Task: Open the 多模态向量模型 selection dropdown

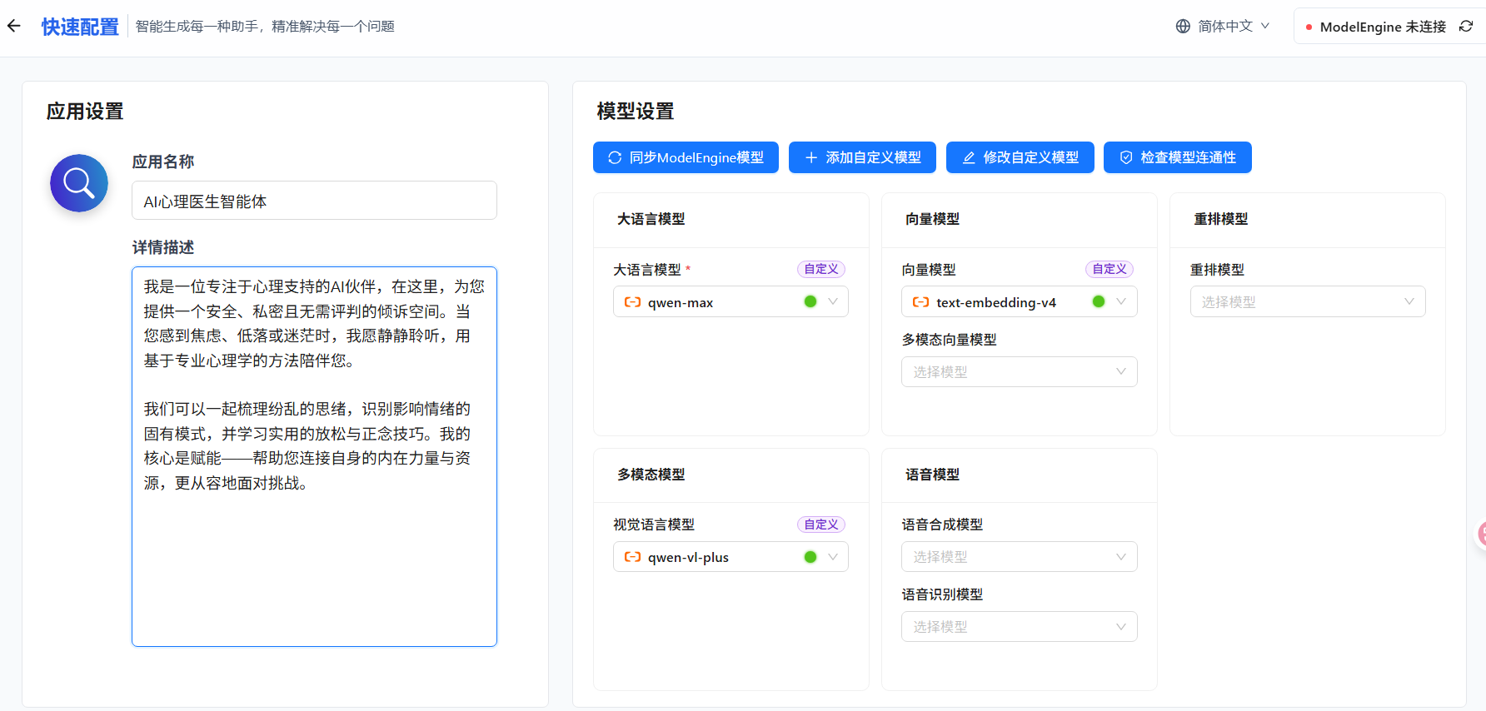Action: click(x=1019, y=371)
